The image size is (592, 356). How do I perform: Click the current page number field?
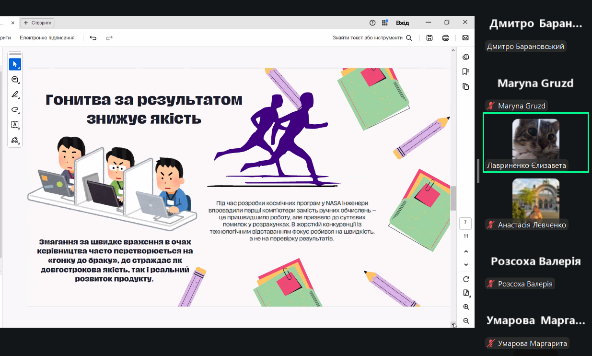[465, 224]
